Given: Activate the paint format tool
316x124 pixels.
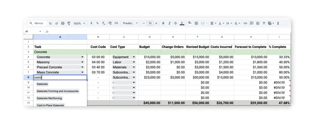Looking at the screenshot, I should 69,23.
